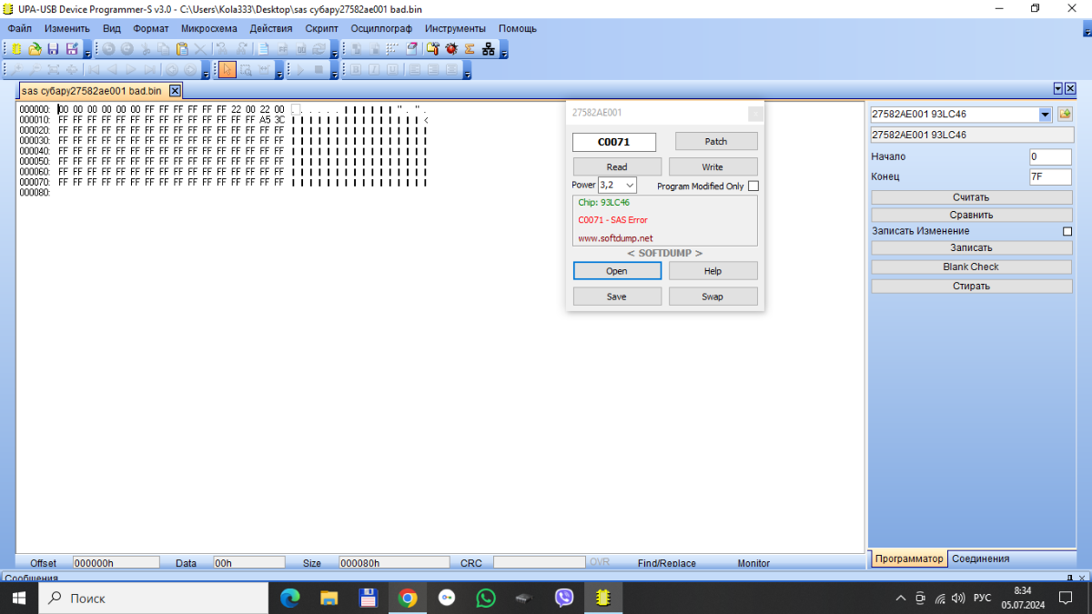
Task: Click the red bug debug icon
Action: (451, 48)
